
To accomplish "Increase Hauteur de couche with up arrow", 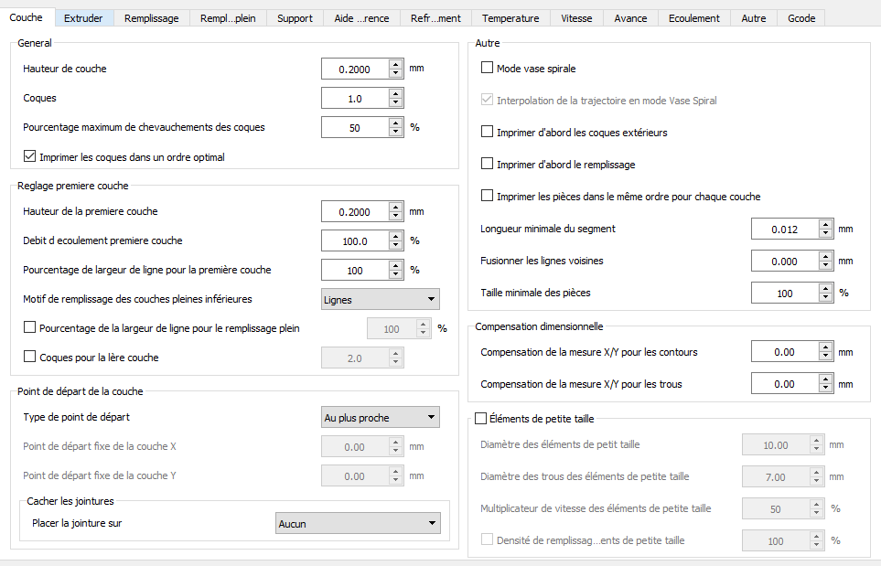I will [x=395, y=64].
